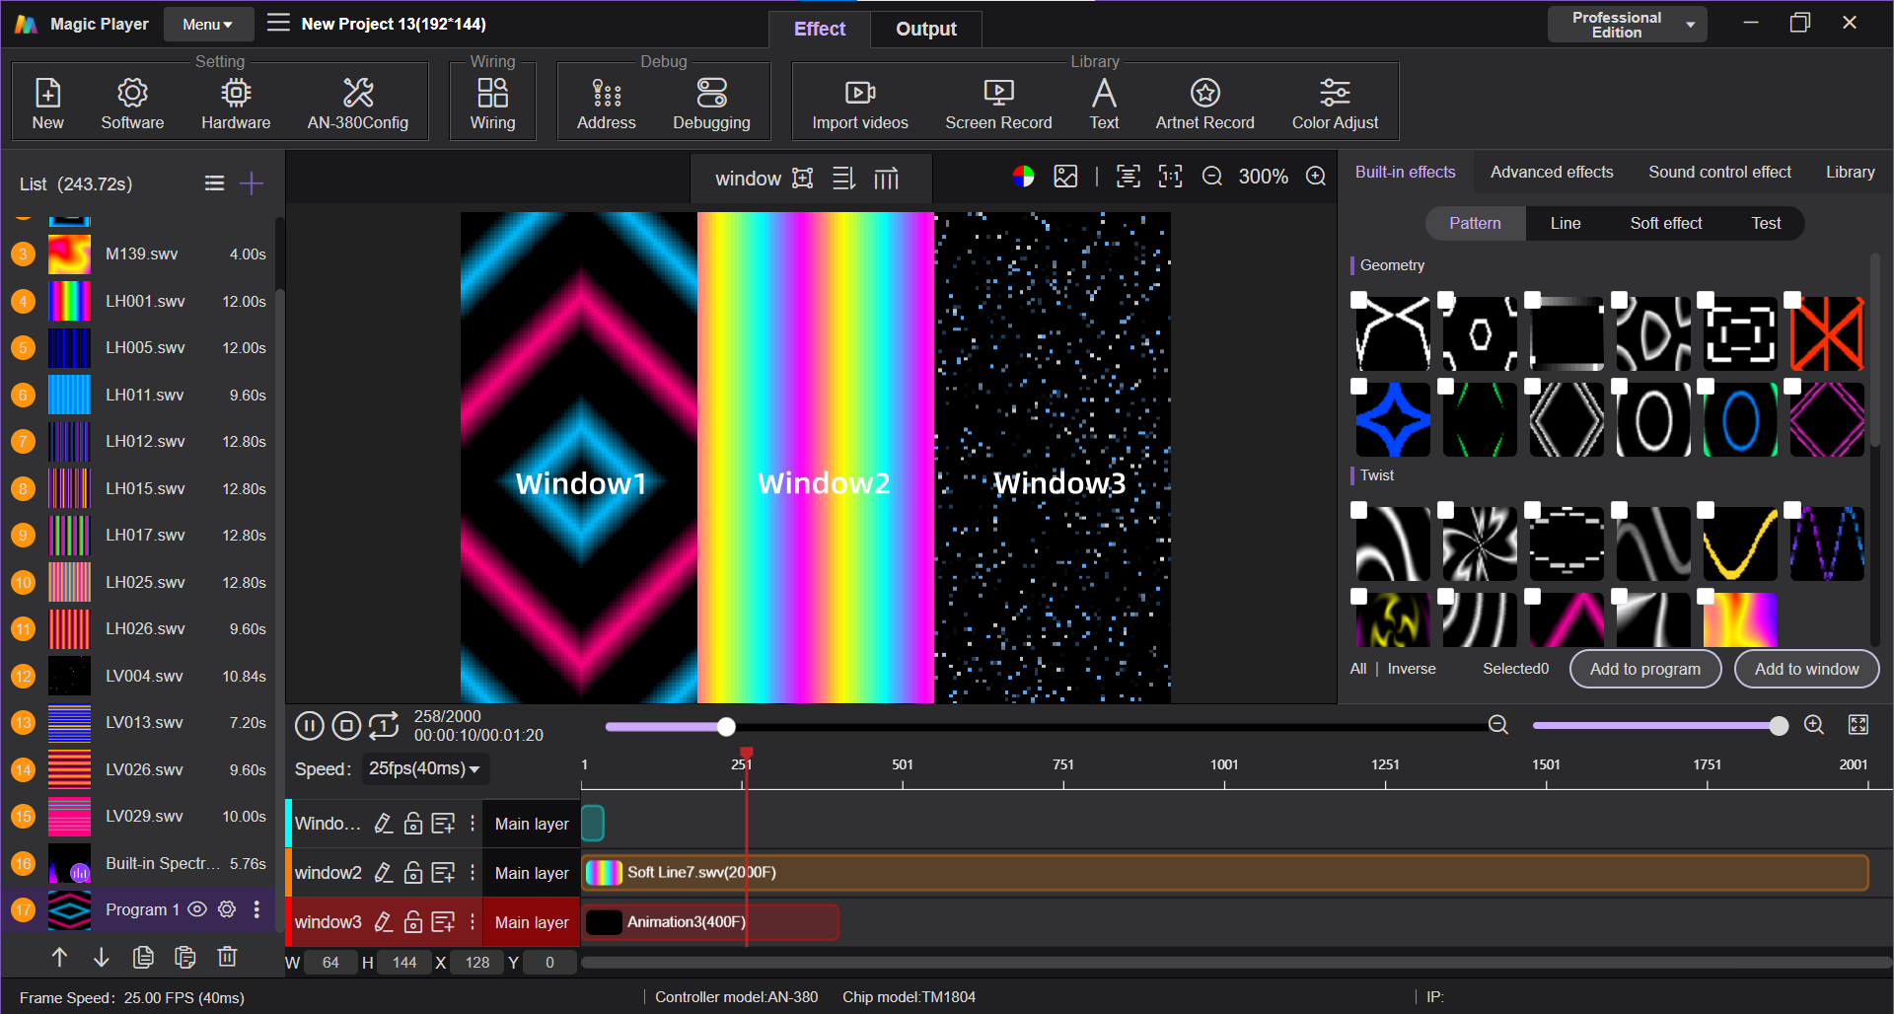Click the W width input field

[x=330, y=963]
